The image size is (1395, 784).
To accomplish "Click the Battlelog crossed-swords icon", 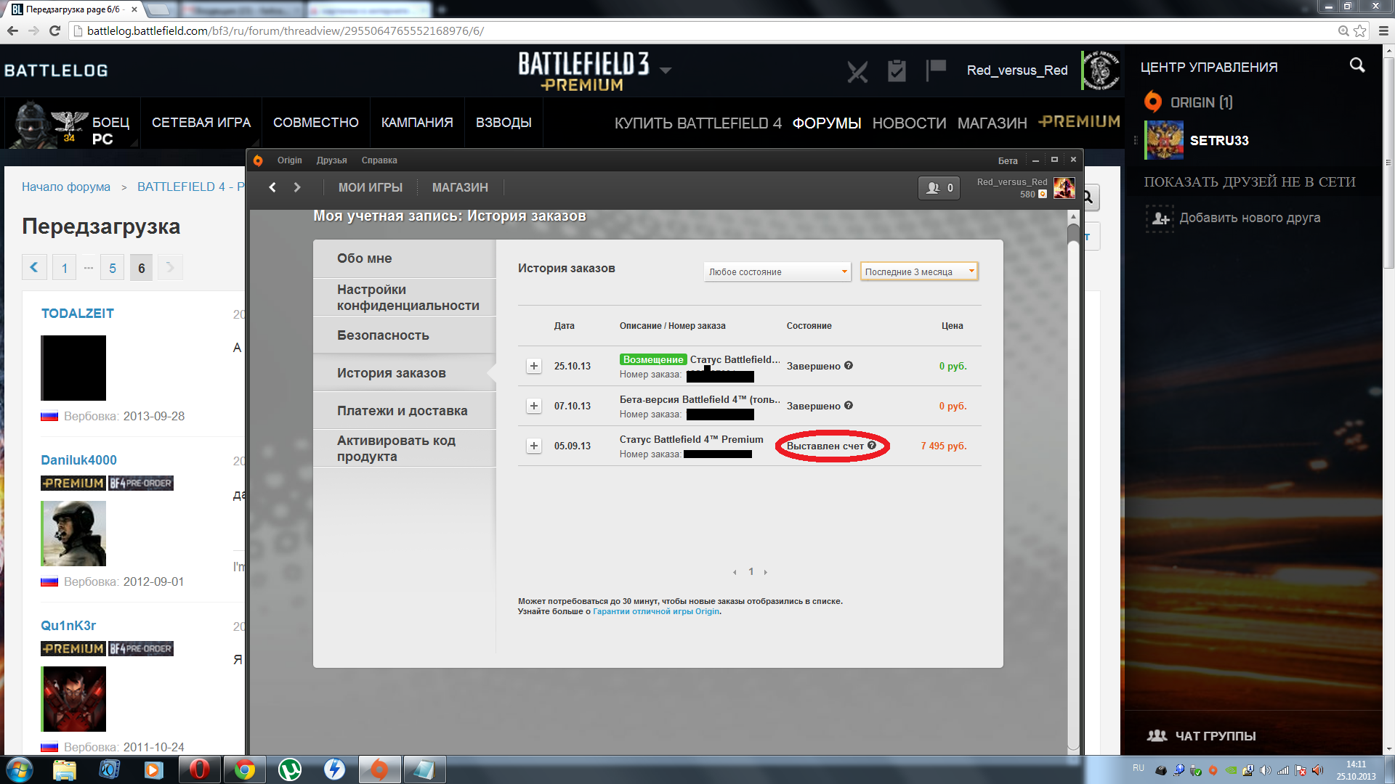I will coord(857,71).
